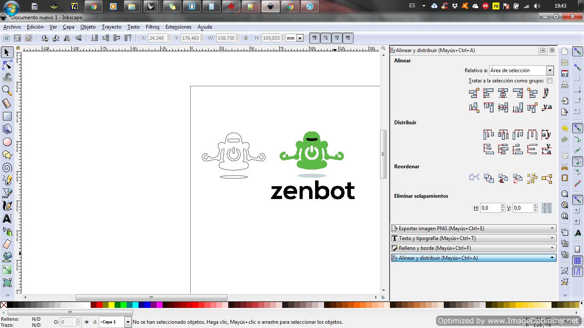
Task: Expand Relleno y borde panel
Action: click(474, 248)
